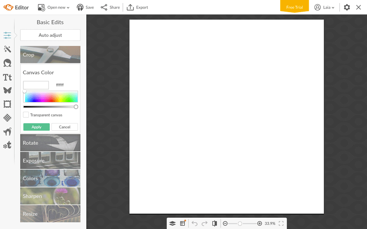This screenshot has height=229, width=367.
Task: Click the Editor title text
Action: [x=22, y=7]
